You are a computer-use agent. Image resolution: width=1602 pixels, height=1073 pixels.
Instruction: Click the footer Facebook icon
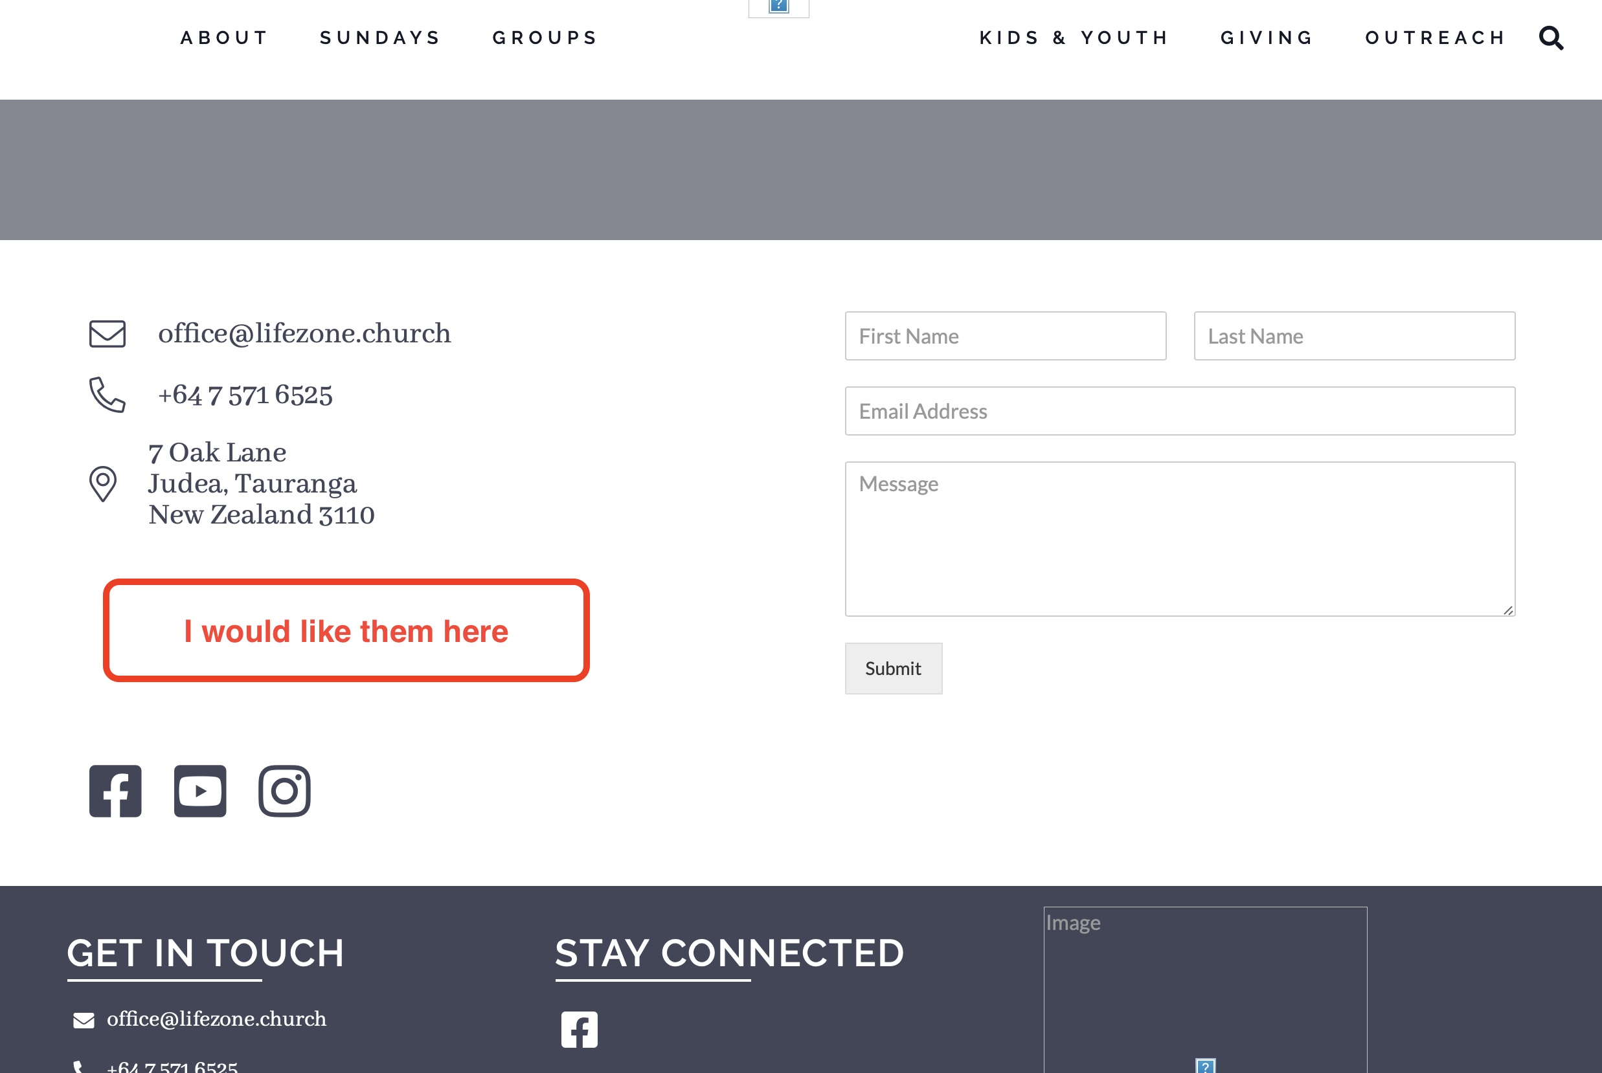pyautogui.click(x=579, y=1029)
